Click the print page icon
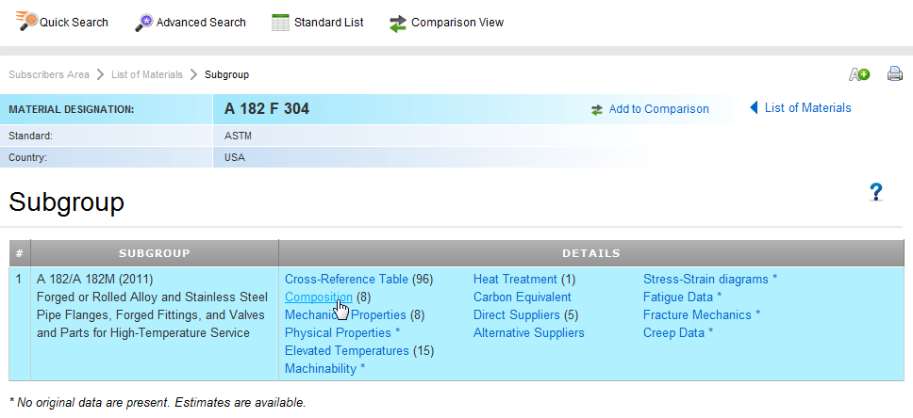Screen dimensions: 913x418 895,74
